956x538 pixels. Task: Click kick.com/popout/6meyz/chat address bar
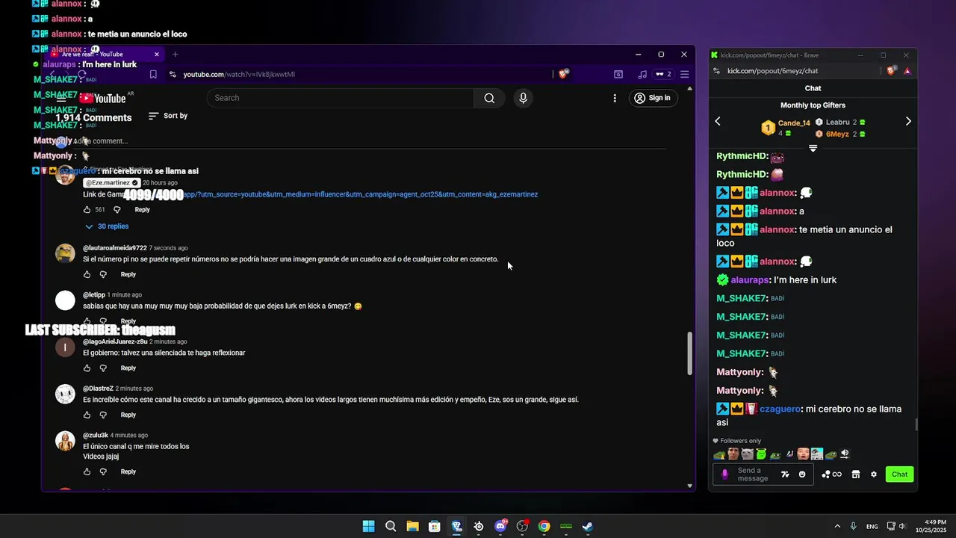click(772, 71)
